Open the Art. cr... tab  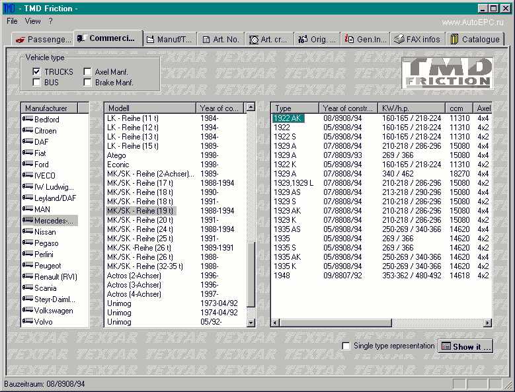point(268,40)
